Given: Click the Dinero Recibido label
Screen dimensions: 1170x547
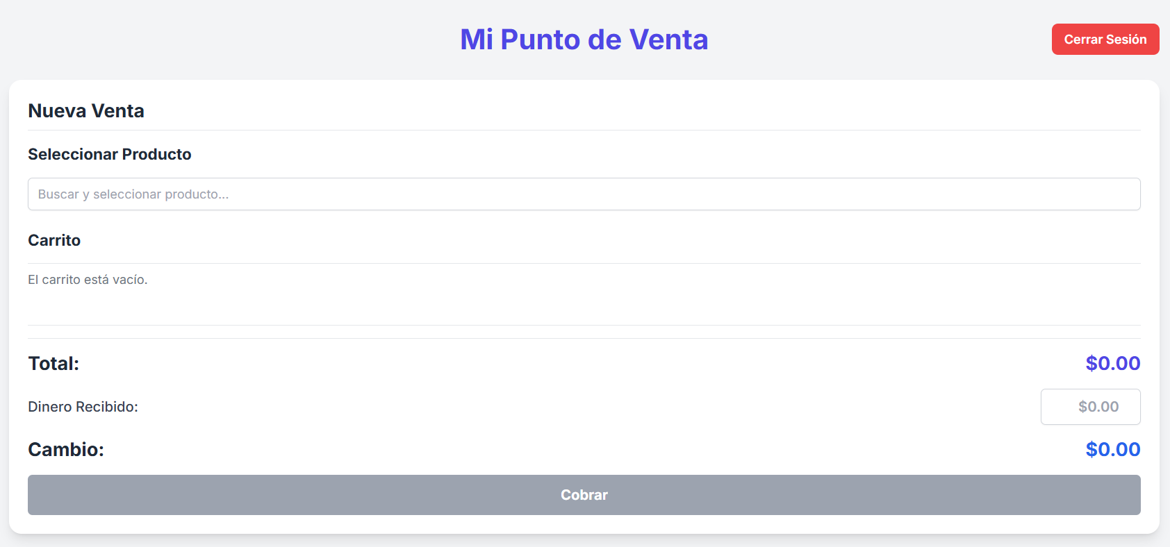Looking at the screenshot, I should (x=83, y=407).
